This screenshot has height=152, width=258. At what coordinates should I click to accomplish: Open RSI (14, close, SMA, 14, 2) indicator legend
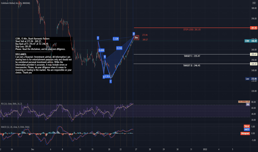coord(12,104)
